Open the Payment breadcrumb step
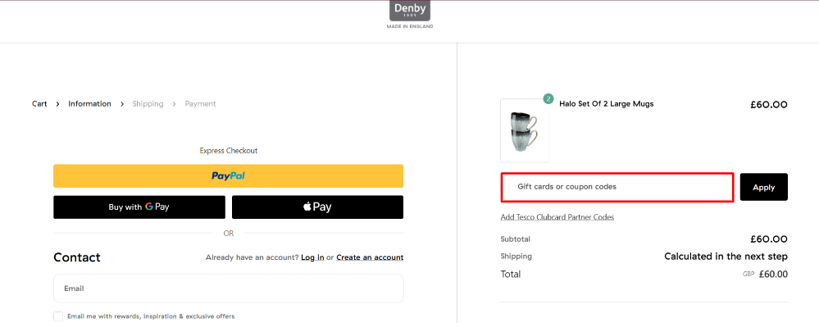Screen dimensions: 819x323 [x=200, y=104]
